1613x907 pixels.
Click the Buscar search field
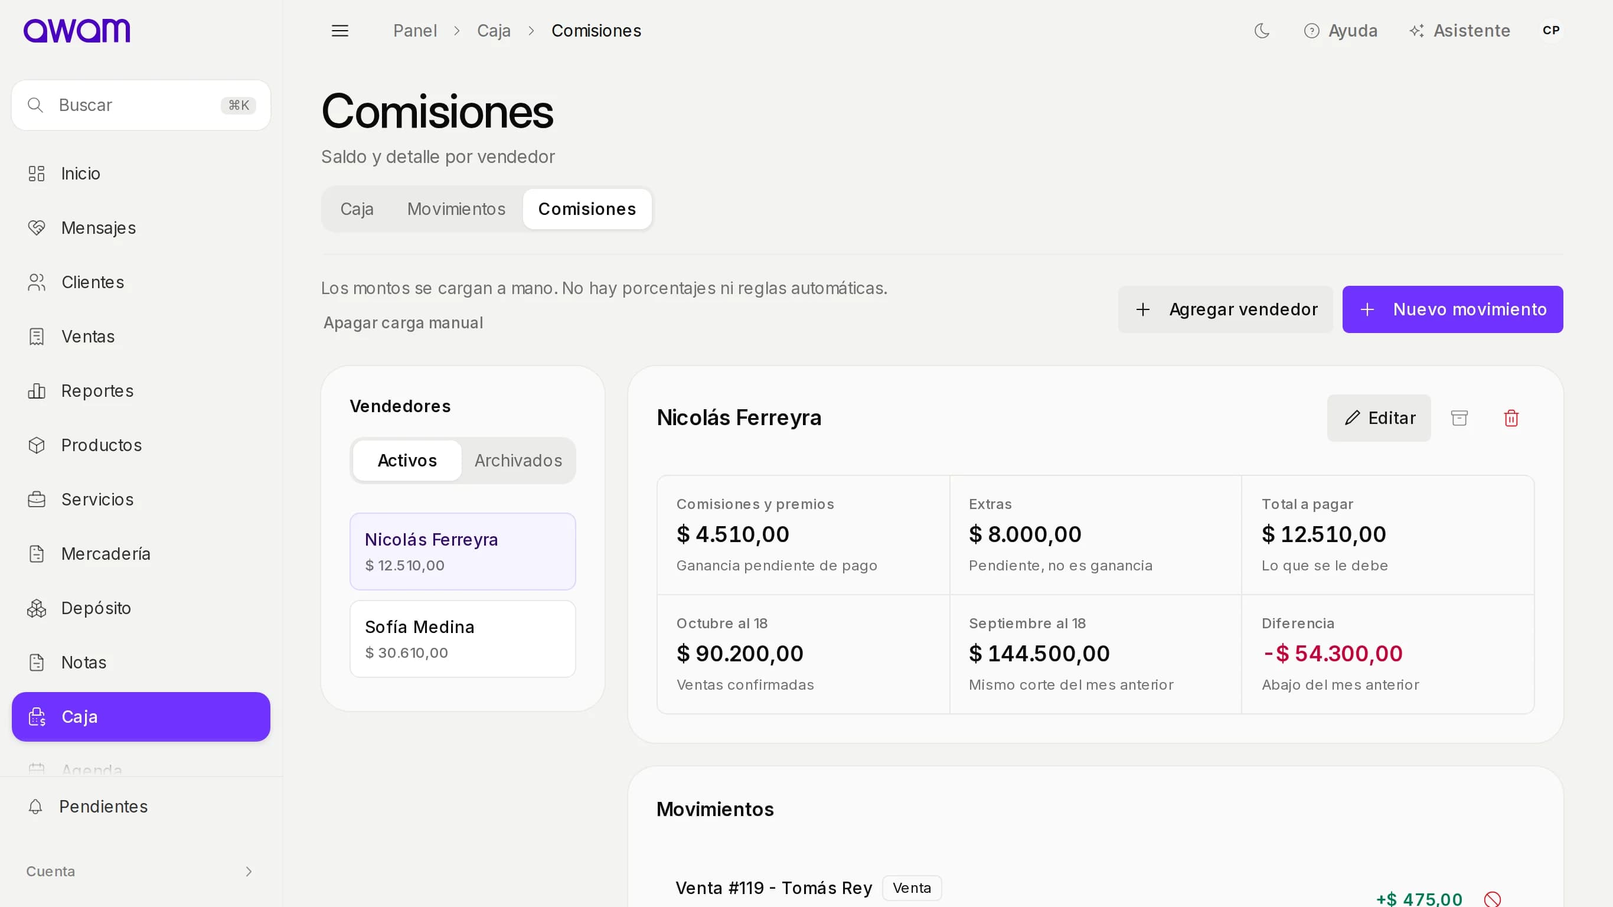click(x=141, y=105)
